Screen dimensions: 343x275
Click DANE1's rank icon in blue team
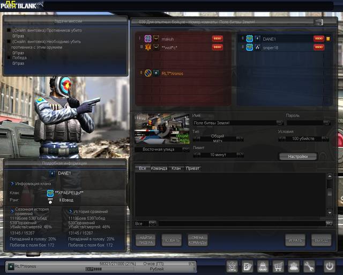[x=257, y=39]
